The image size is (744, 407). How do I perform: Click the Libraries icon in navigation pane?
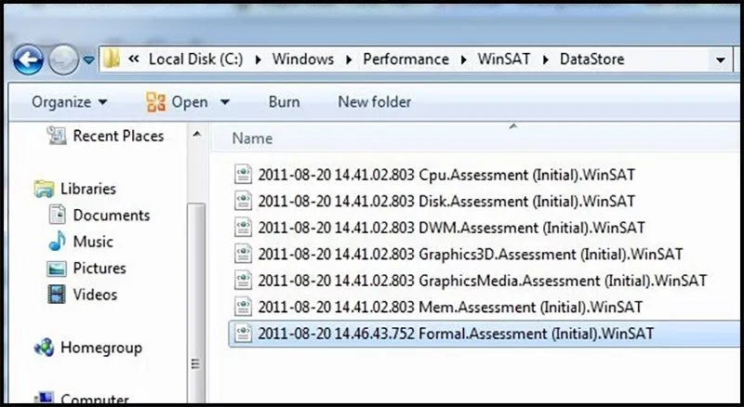(x=44, y=189)
